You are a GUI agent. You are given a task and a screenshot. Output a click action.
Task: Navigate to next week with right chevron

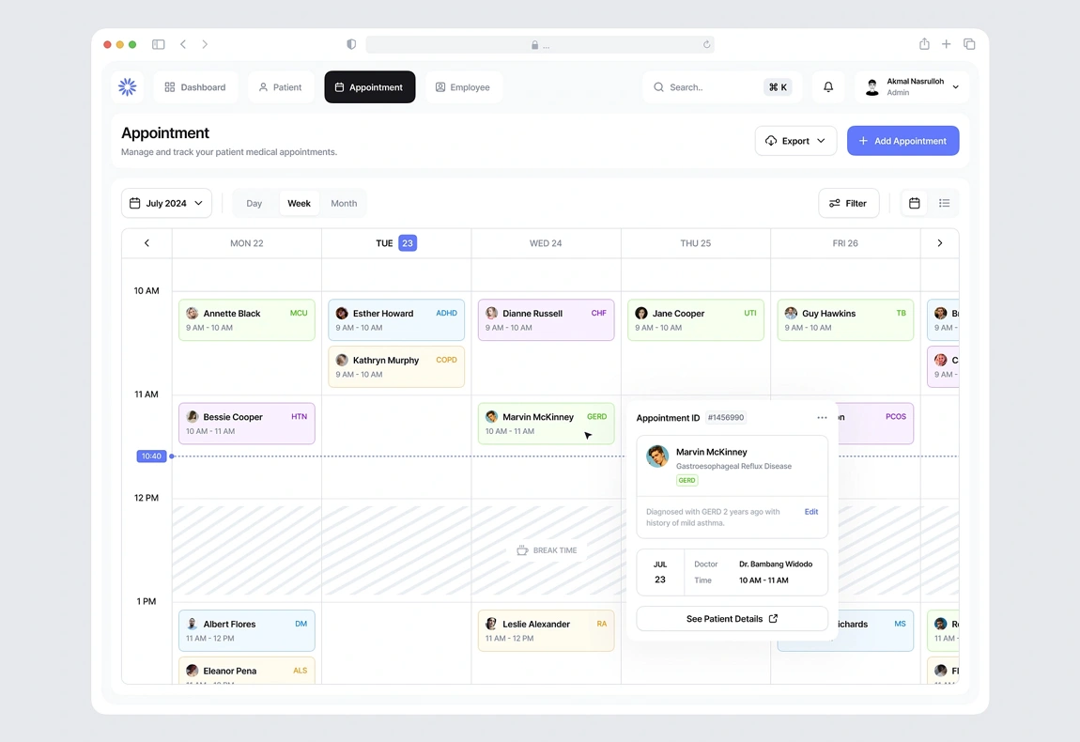point(939,242)
